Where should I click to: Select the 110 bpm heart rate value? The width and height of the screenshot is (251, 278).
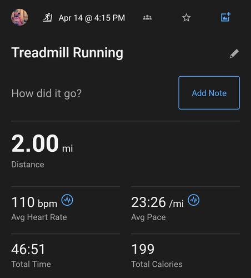(x=34, y=202)
